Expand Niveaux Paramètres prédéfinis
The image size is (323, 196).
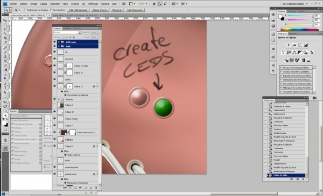(x=281, y=68)
